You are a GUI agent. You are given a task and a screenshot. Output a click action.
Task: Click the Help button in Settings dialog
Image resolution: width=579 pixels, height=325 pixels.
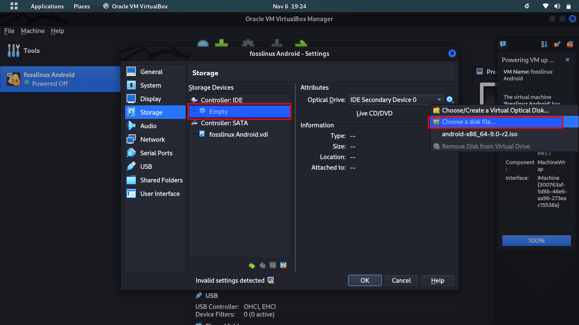coord(437,280)
